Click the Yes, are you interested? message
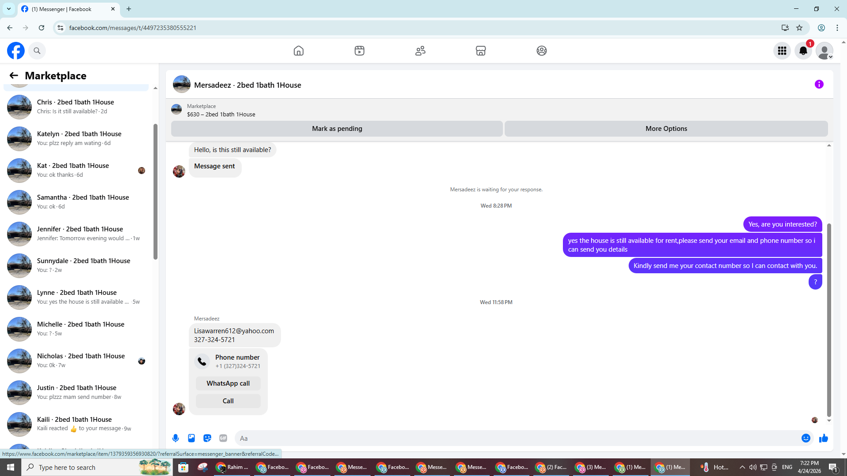This screenshot has height=476, width=847. pos(783,224)
